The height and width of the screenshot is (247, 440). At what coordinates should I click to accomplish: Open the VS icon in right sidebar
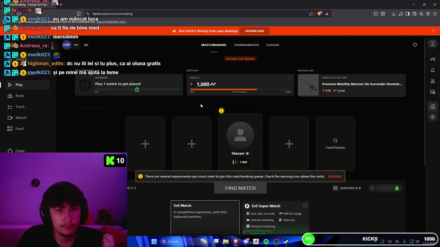point(432,59)
